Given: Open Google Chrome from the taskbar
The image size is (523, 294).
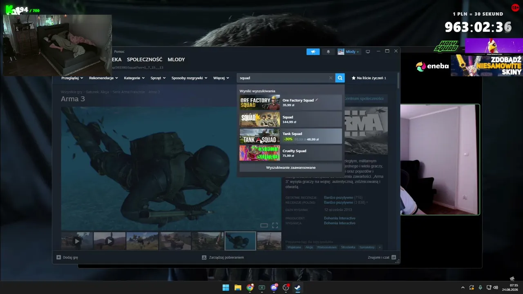Looking at the screenshot, I should pyautogui.click(x=250, y=287).
